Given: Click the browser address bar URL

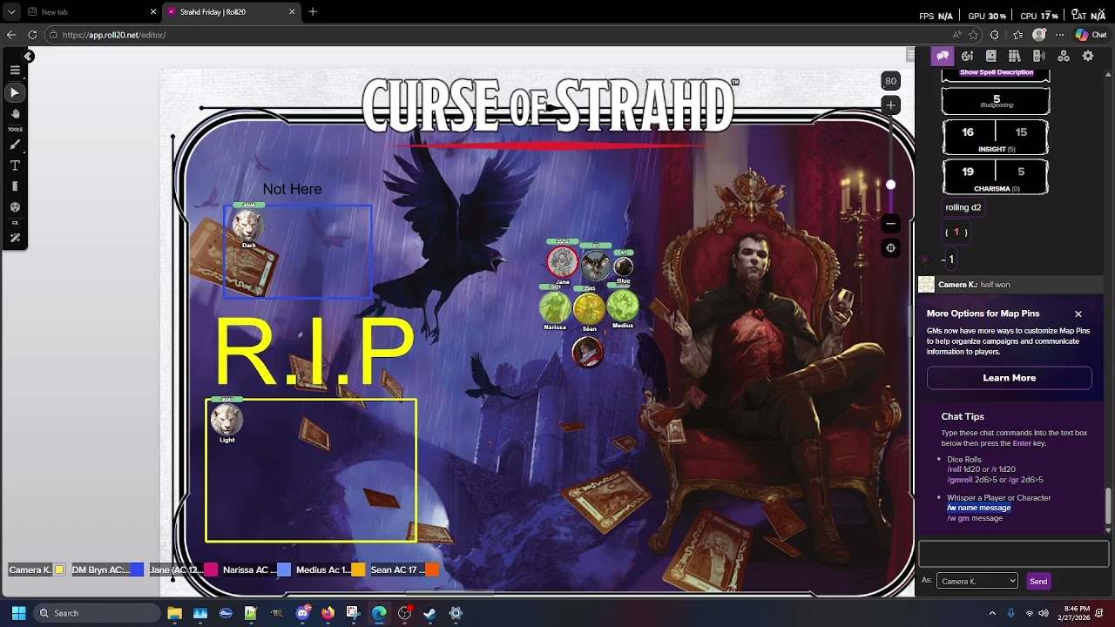Looking at the screenshot, I should pos(114,35).
